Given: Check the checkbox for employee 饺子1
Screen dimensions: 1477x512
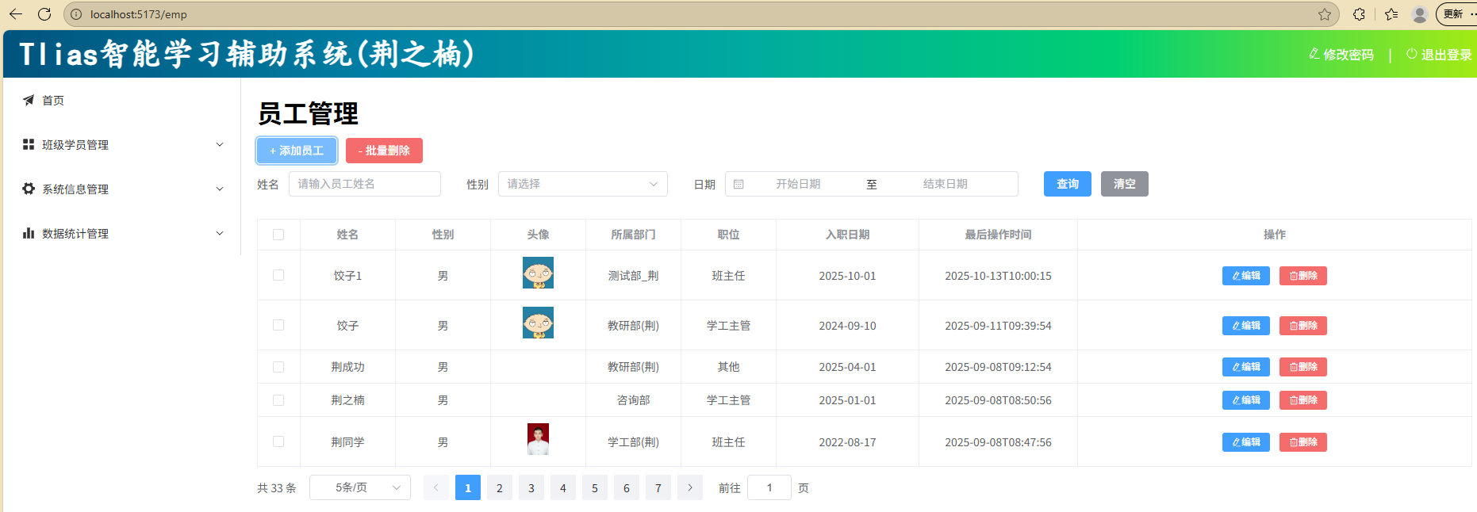Looking at the screenshot, I should (278, 275).
